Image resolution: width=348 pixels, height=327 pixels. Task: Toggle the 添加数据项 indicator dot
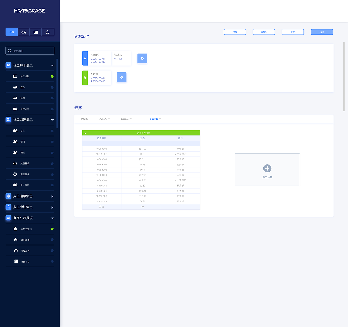tap(52, 229)
